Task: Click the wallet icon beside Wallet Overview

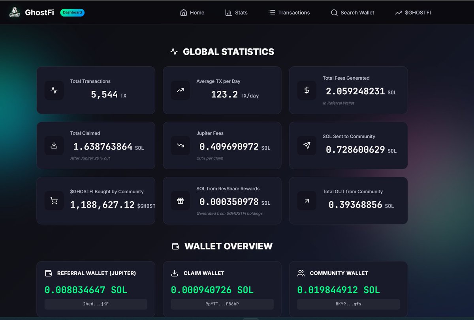Action: pos(175,246)
